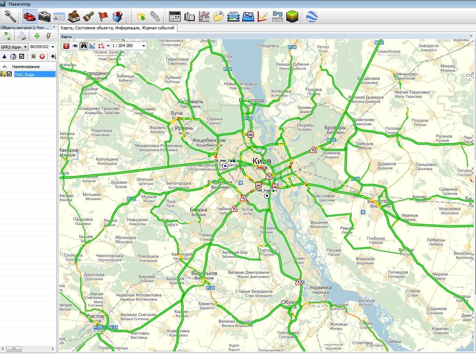The image size is (476, 354).
Task: Open the black briefcase icon
Action: (44, 17)
